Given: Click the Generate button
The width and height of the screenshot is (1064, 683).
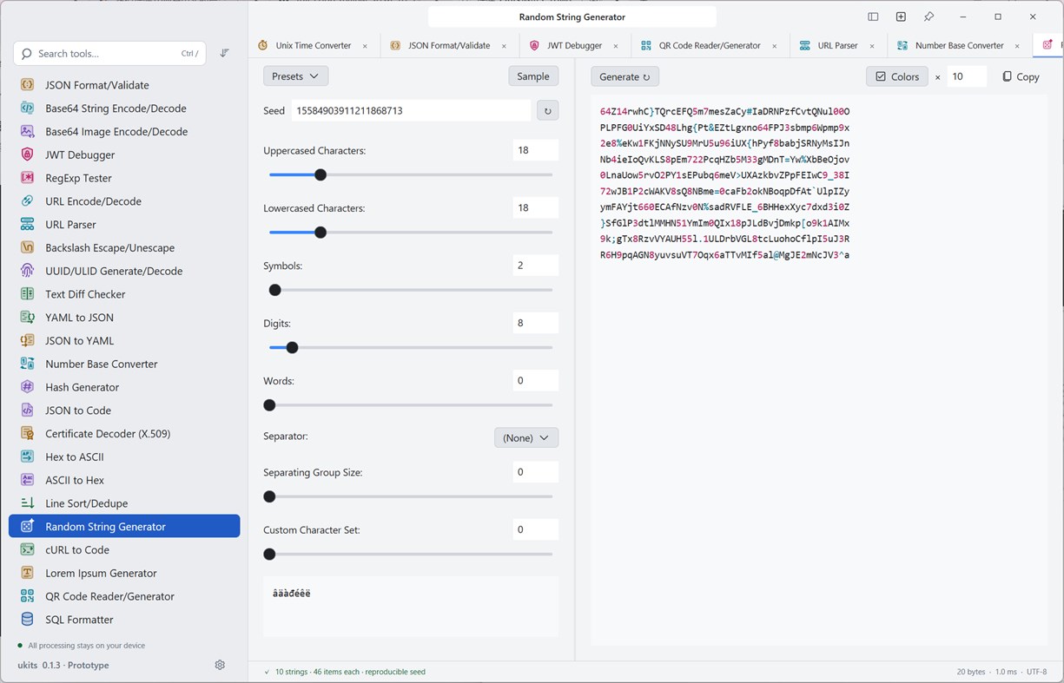Looking at the screenshot, I should coord(625,76).
